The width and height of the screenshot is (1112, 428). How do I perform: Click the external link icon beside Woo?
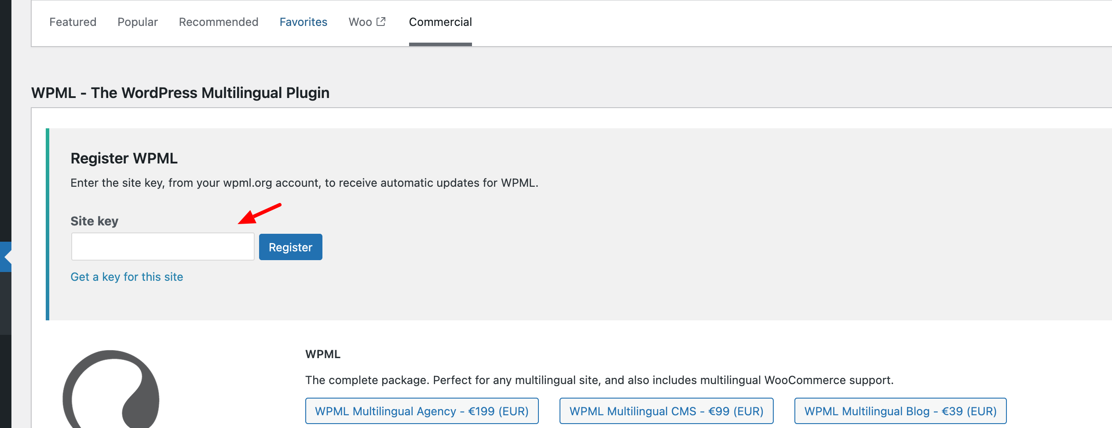click(x=381, y=22)
